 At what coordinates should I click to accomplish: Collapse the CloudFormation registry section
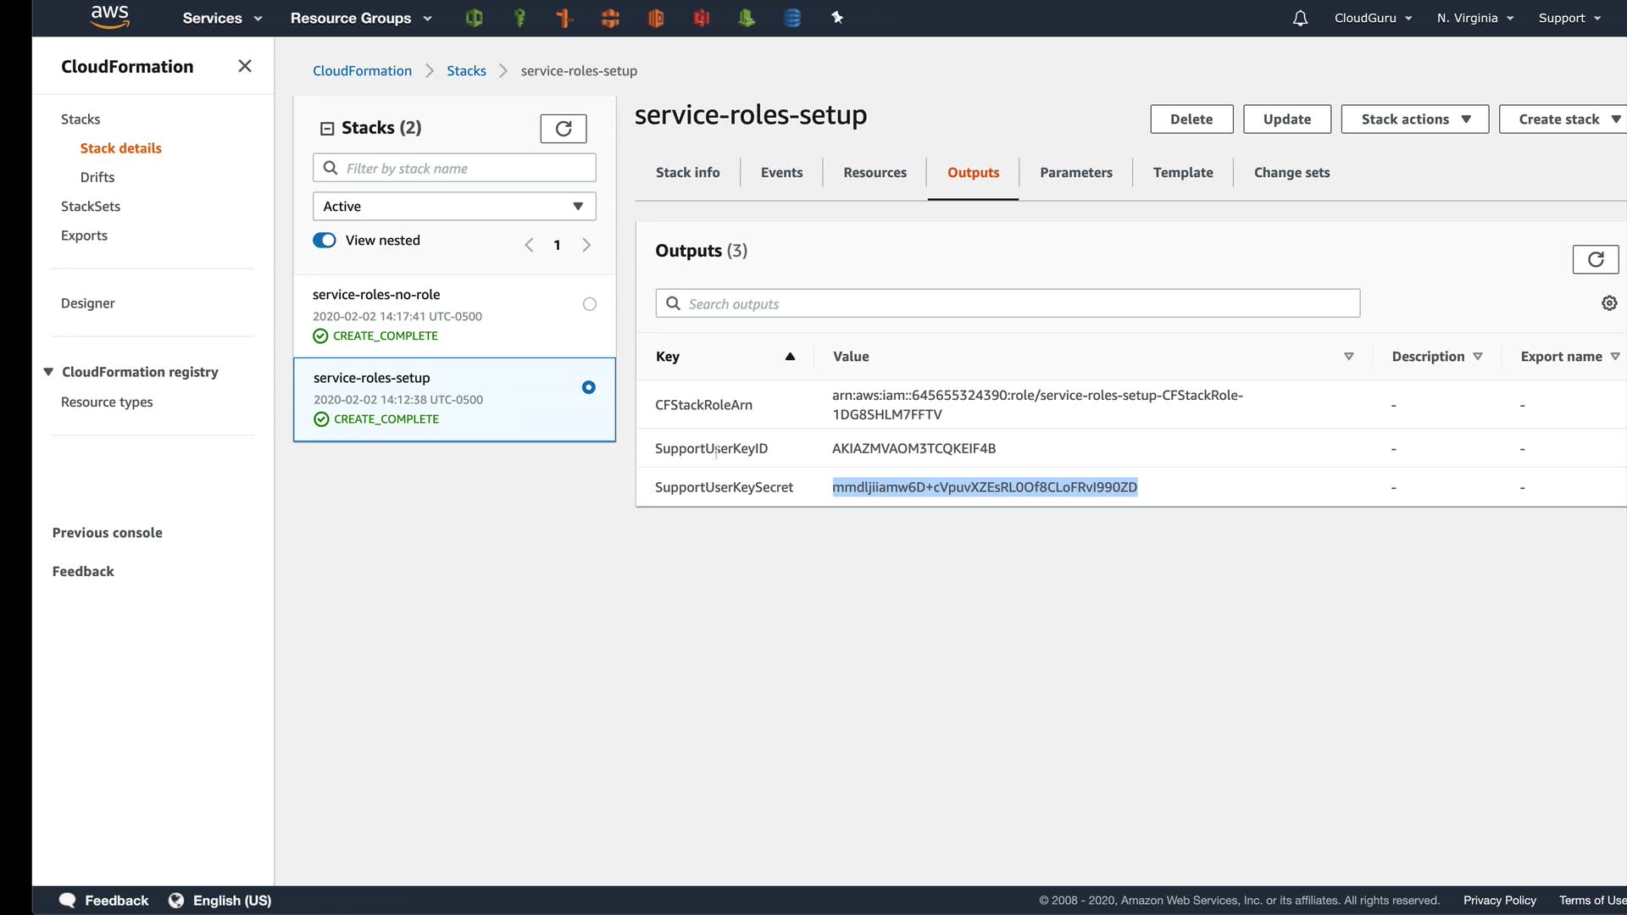coord(48,372)
